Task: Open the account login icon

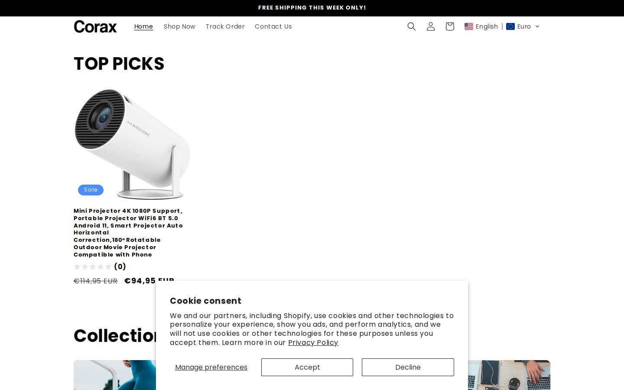Action: [x=430, y=26]
